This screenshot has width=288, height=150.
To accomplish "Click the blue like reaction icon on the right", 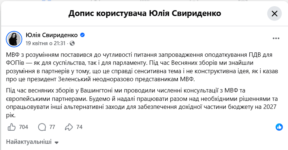I will pyautogui.click(x=279, y=127).
